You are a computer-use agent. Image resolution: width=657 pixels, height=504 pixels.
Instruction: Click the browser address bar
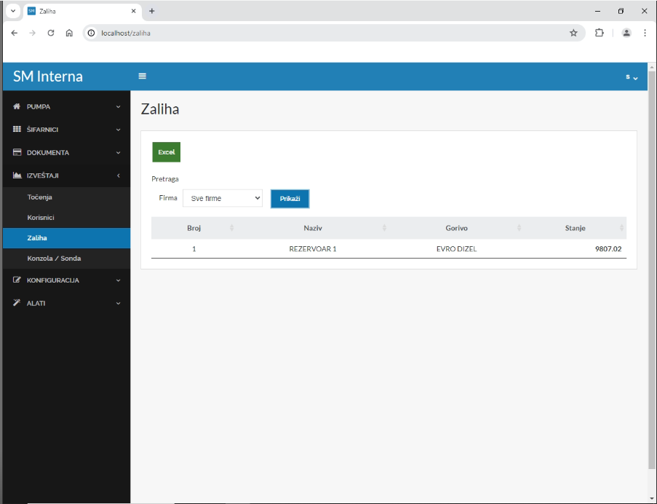click(x=327, y=33)
